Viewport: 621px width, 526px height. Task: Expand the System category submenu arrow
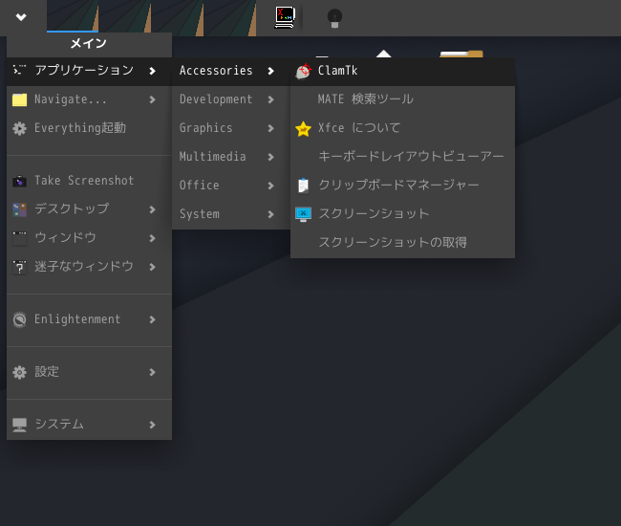click(x=271, y=214)
